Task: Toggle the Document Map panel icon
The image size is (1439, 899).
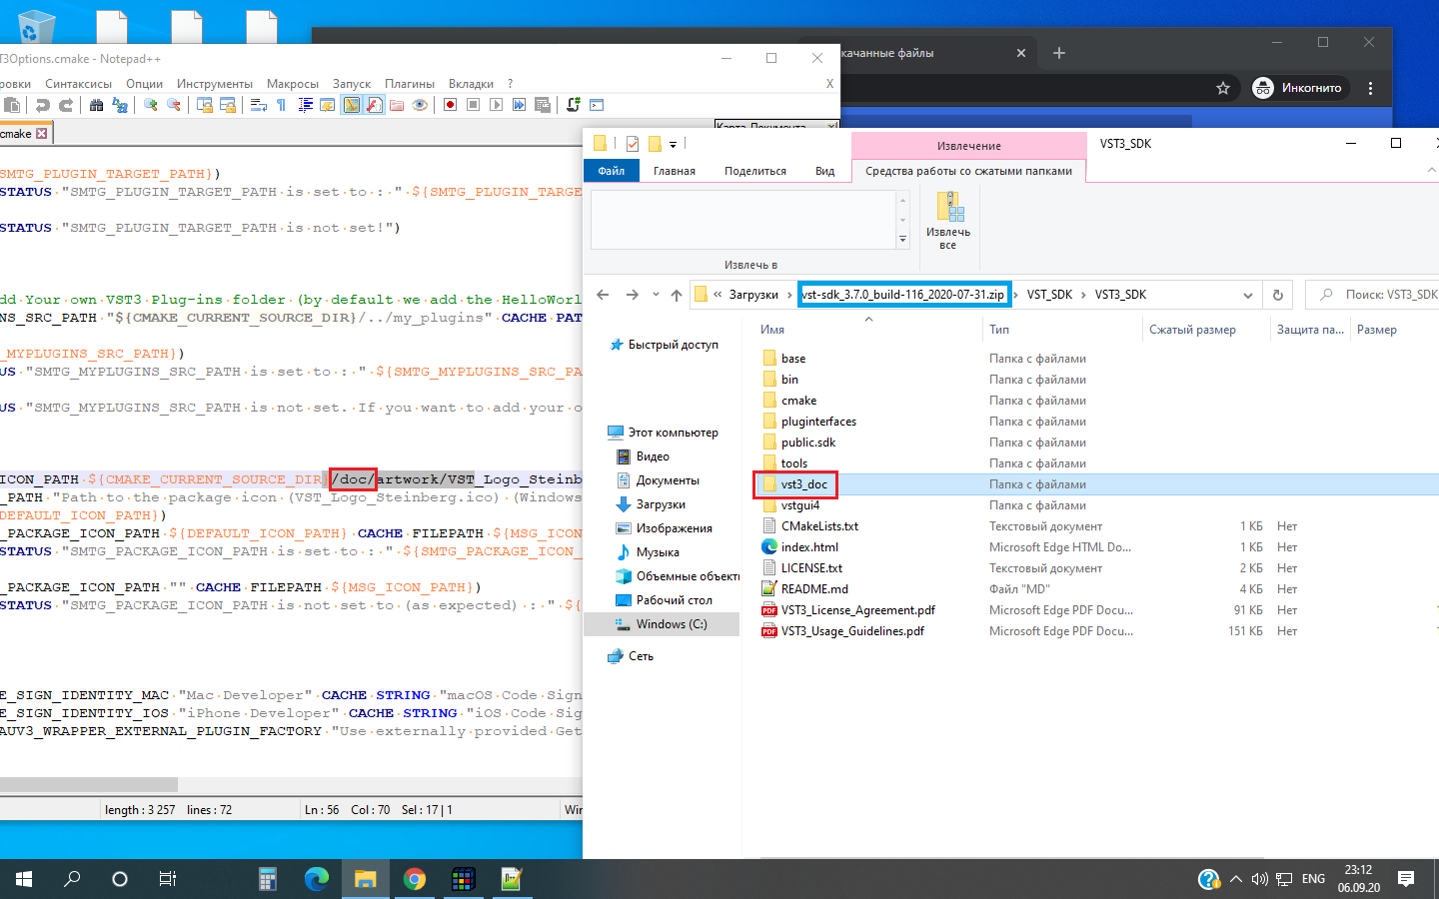Action: click(x=352, y=105)
